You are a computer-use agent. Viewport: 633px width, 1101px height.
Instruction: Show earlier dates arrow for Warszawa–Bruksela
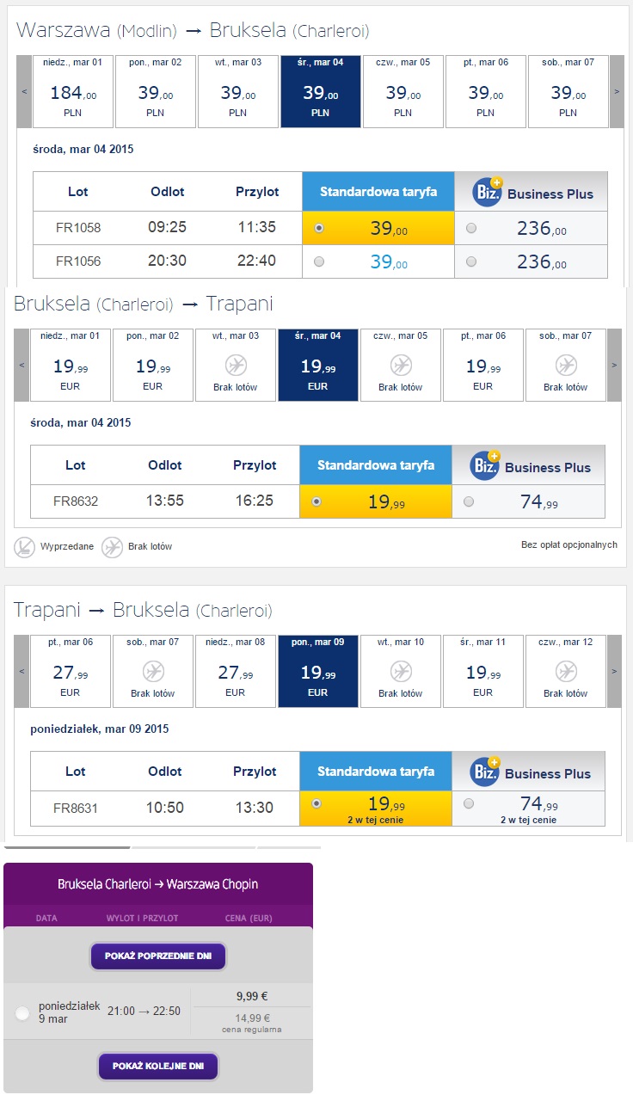[24, 92]
